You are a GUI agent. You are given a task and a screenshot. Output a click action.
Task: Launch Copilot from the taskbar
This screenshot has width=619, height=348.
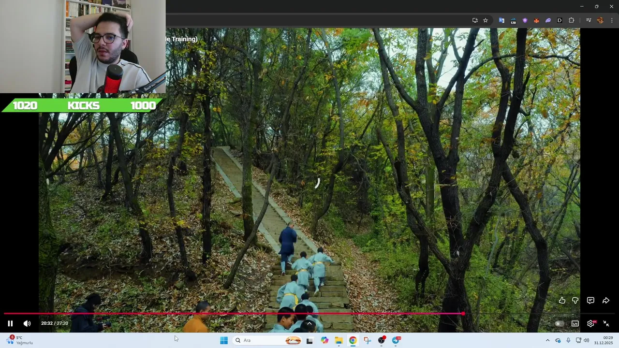click(x=324, y=340)
